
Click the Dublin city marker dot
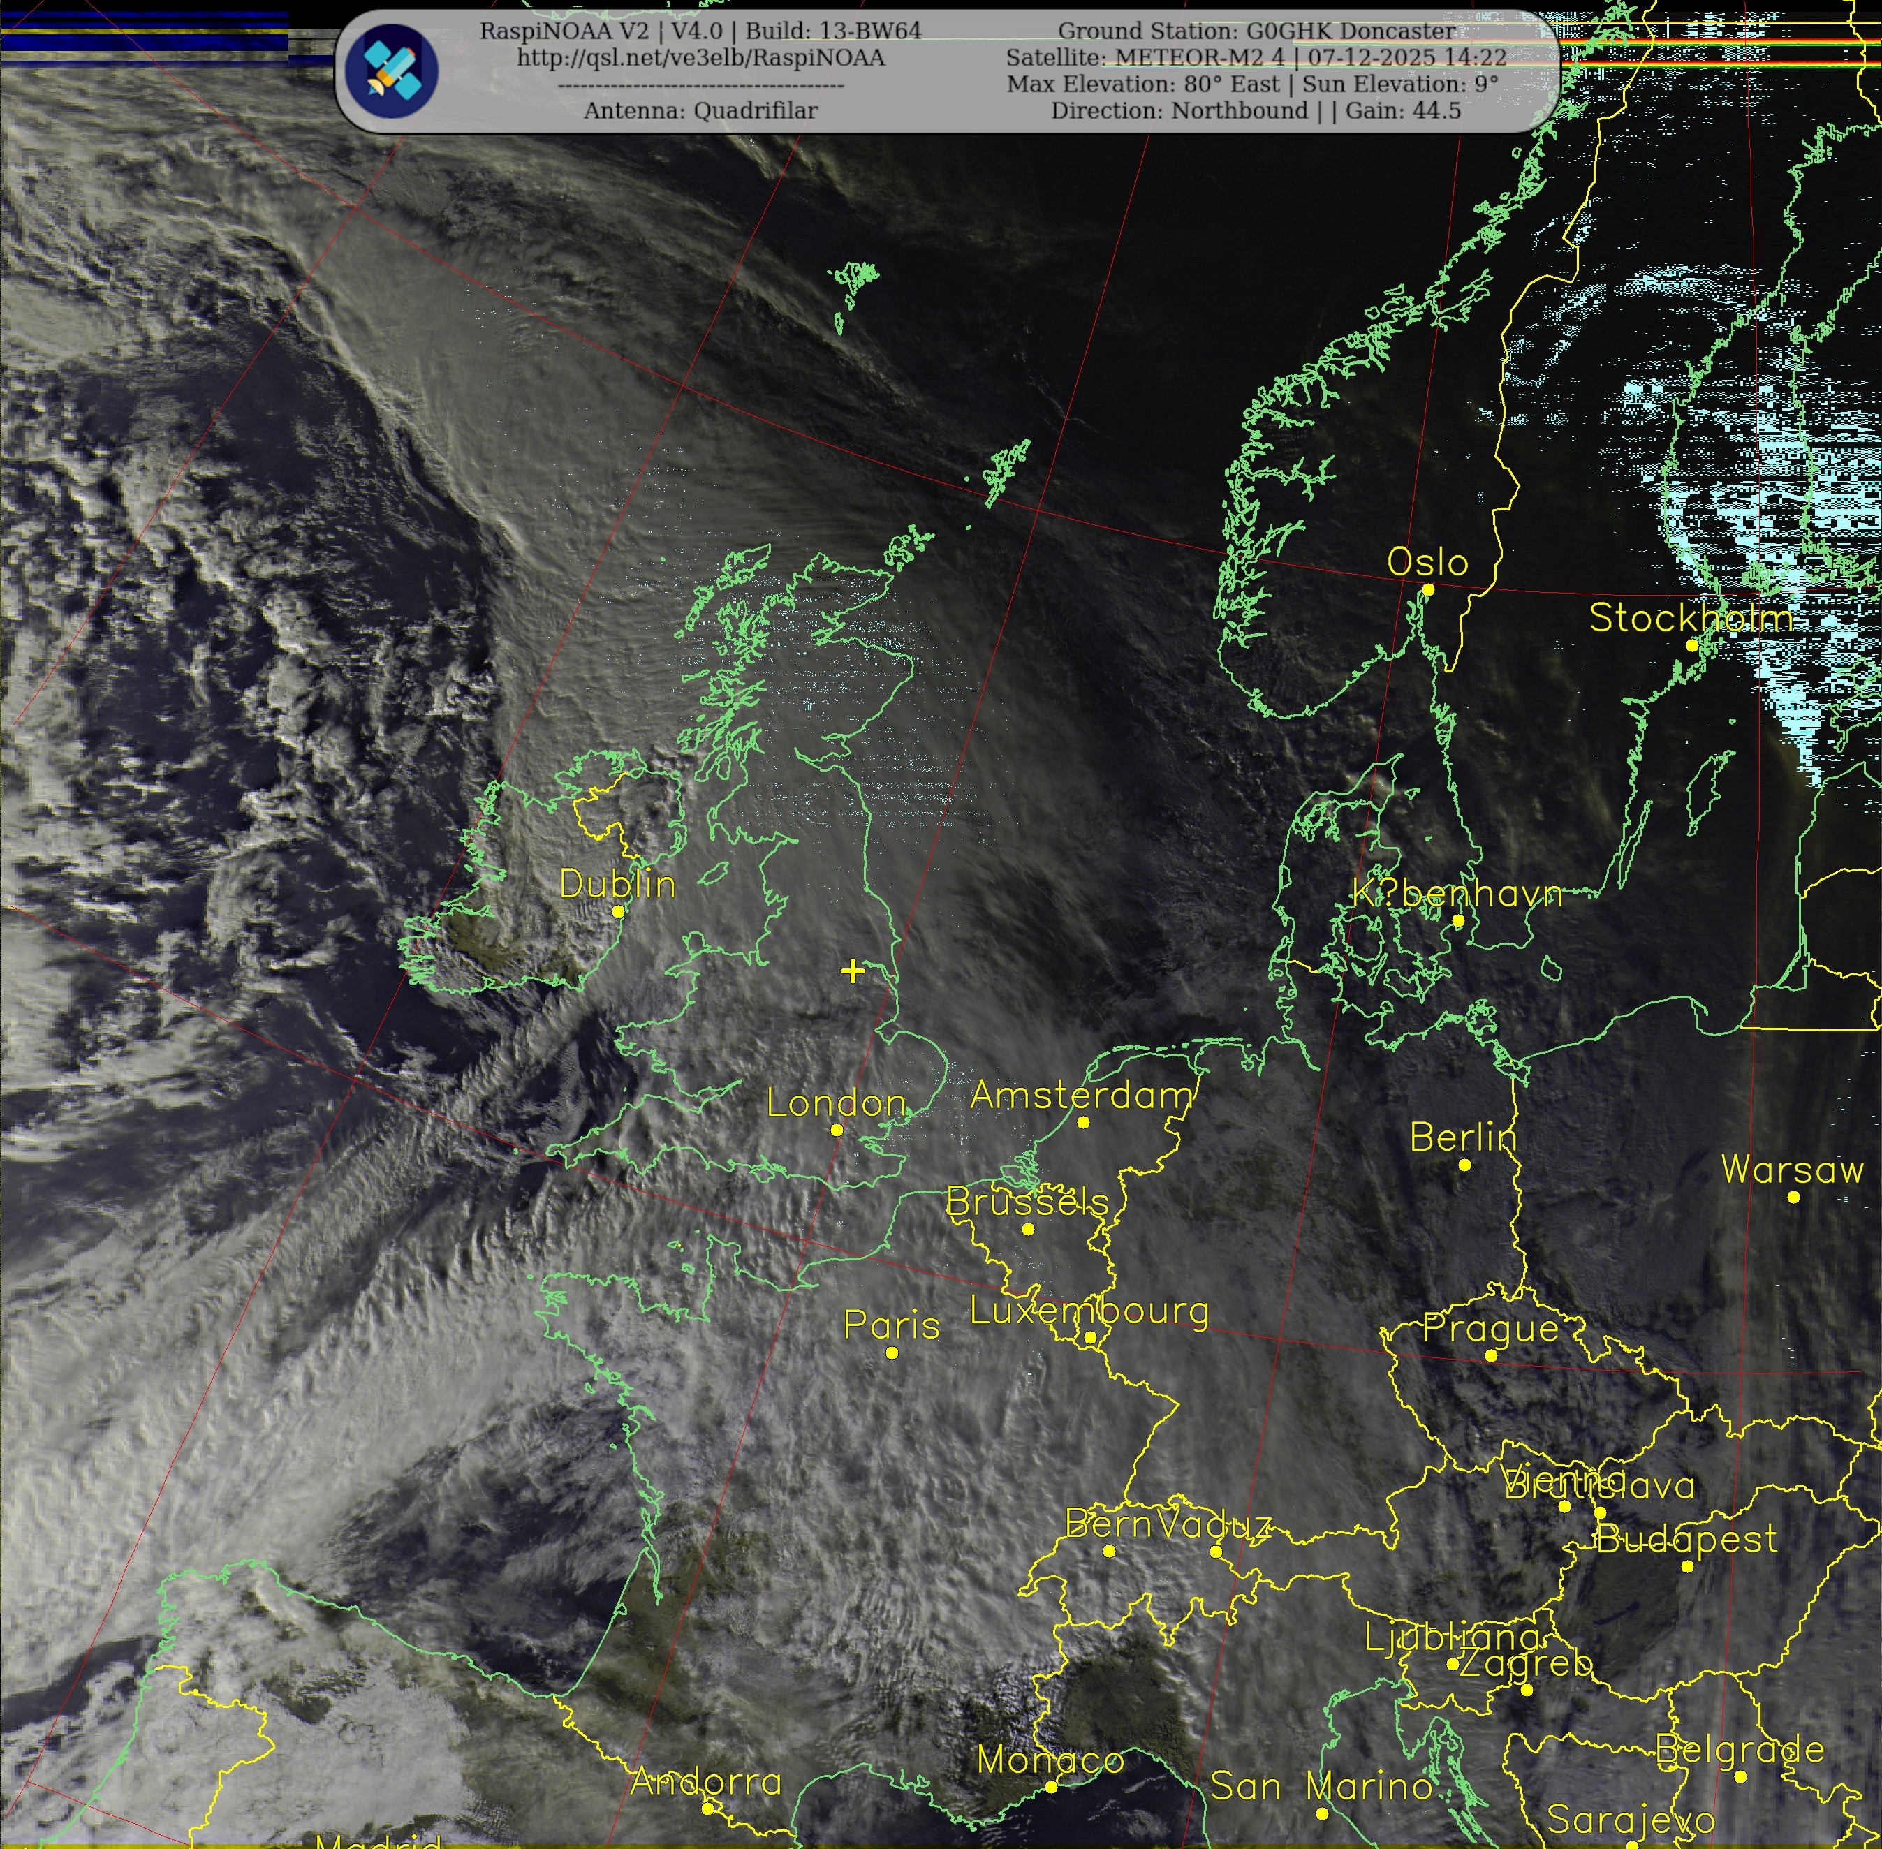coord(619,911)
